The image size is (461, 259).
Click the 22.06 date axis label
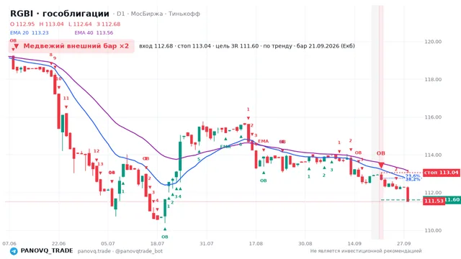[x=58, y=243]
